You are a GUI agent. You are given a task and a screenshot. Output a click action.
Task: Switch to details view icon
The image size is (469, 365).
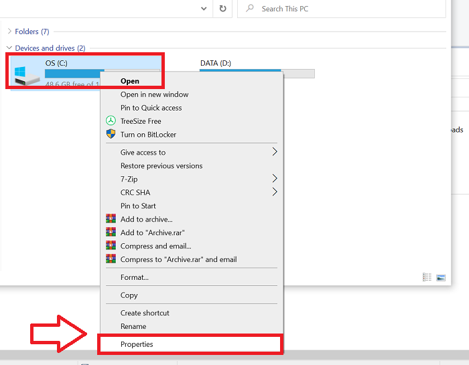427,277
